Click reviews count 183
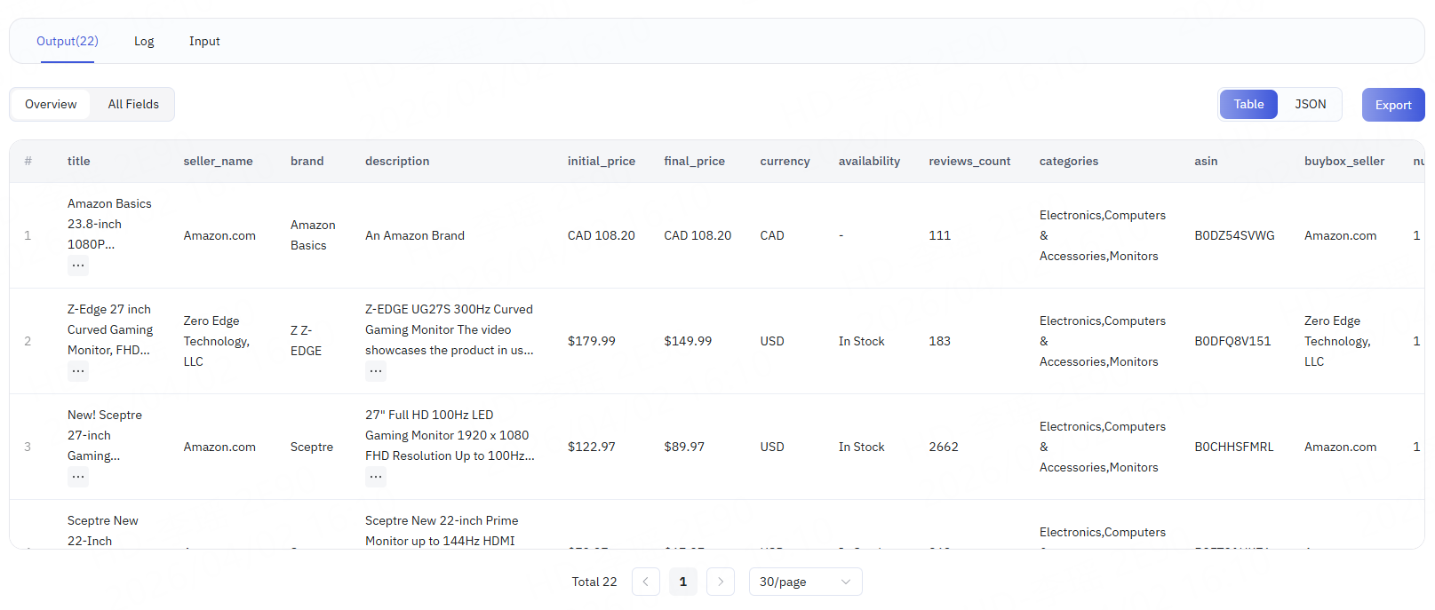Viewport: 1435px width, 610px height. (939, 341)
